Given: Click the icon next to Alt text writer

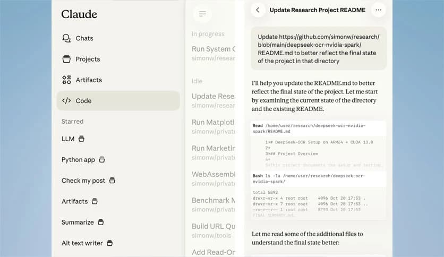Looking at the screenshot, I should pyautogui.click(x=110, y=243).
